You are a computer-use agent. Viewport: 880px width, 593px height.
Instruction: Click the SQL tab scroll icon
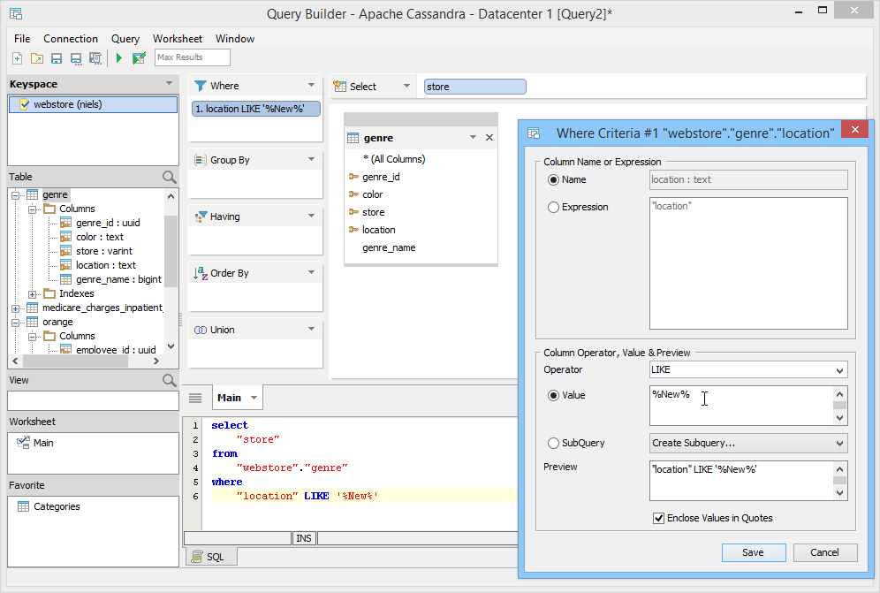[x=197, y=557]
